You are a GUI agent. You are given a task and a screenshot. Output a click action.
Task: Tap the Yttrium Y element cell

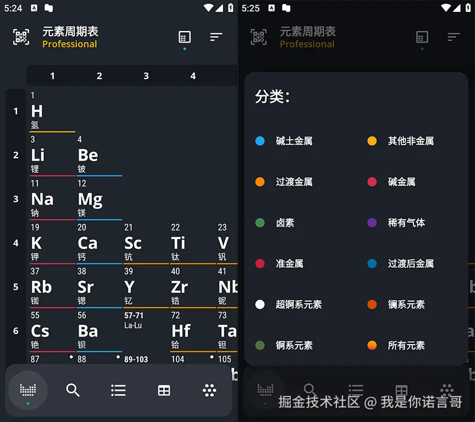tap(146, 287)
